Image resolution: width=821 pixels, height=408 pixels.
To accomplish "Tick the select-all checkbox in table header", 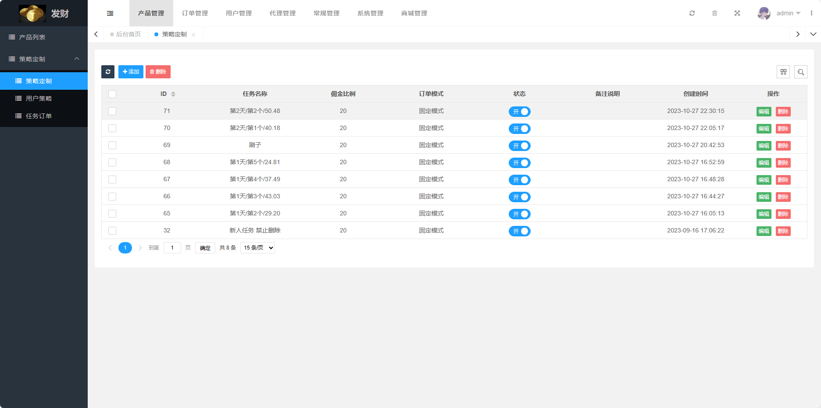I will click(x=112, y=94).
